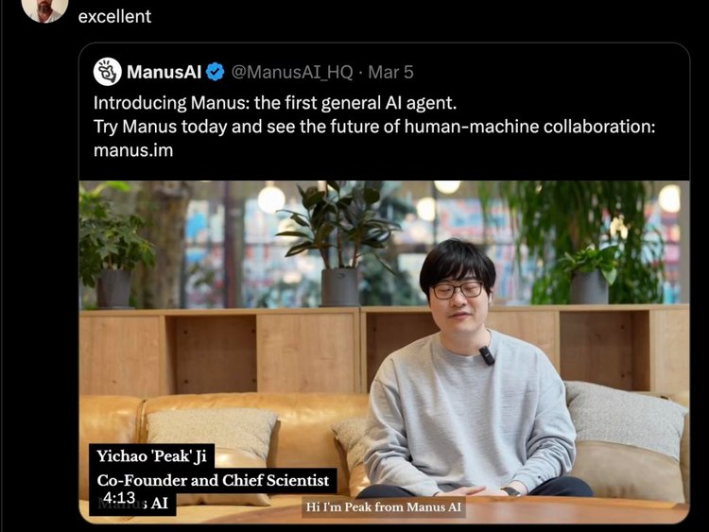Open the commenter's profile avatar
The height and width of the screenshot is (532, 709).
click(x=44, y=9)
